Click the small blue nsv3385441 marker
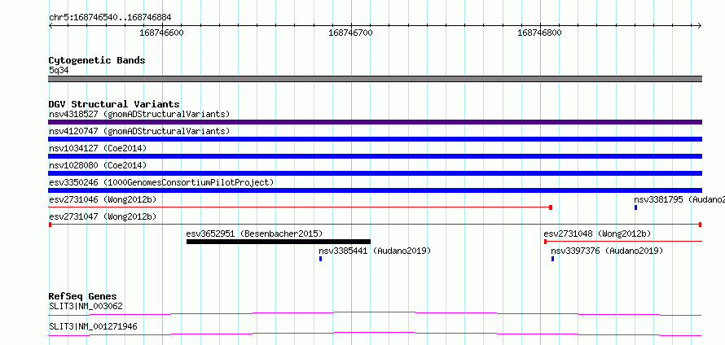 pyautogui.click(x=320, y=259)
